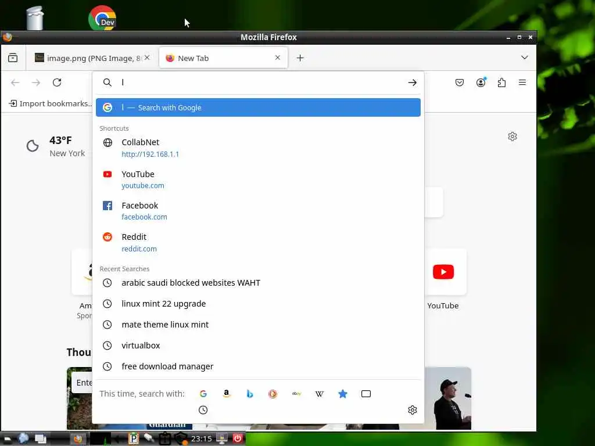Open the Extensions puzzle icon
Image resolution: width=595 pixels, height=446 pixels.
(501, 82)
